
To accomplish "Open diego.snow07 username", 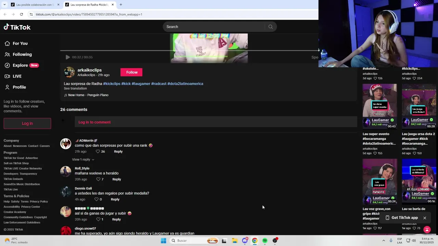I will 85,228.
